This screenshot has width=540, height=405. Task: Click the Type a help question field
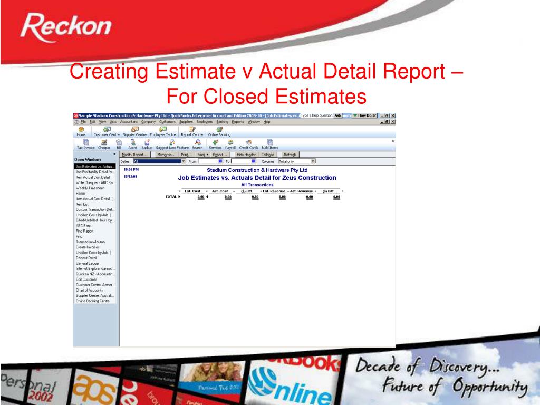(x=316, y=115)
